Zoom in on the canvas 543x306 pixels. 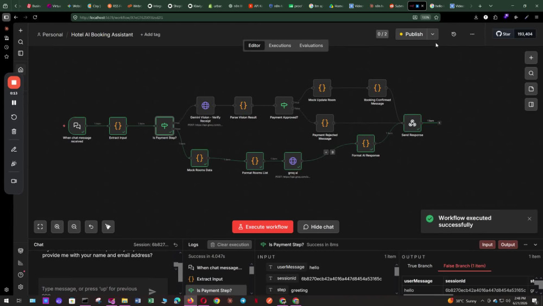[57, 227]
